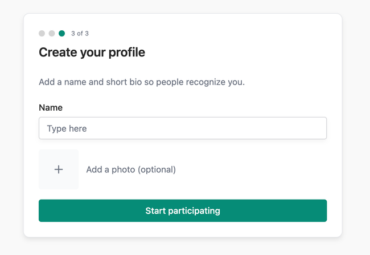Focus the Name input field

(182, 128)
